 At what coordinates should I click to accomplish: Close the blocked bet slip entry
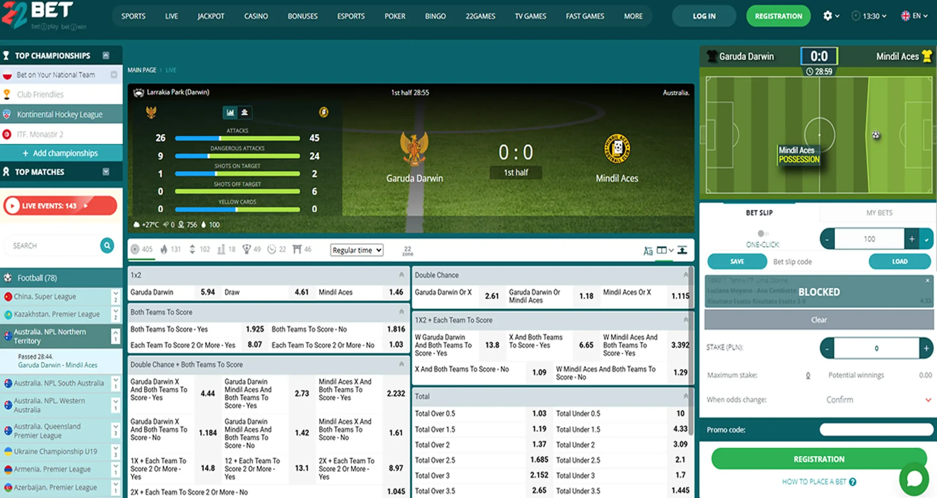(x=927, y=280)
